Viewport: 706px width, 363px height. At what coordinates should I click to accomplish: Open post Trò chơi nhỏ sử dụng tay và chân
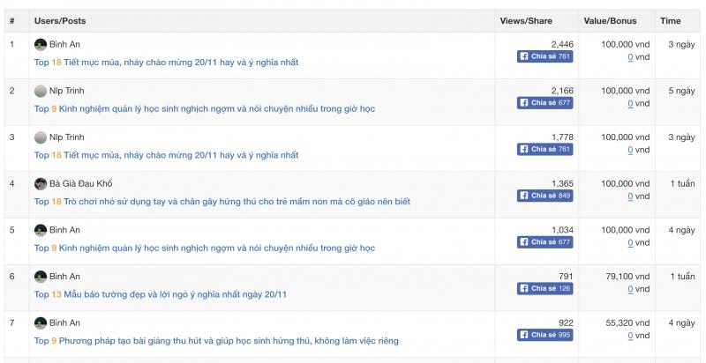(222, 202)
